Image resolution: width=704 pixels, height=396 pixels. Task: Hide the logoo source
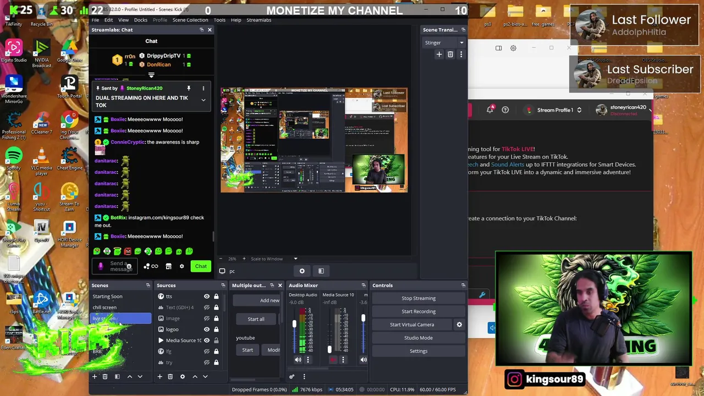[207, 329]
